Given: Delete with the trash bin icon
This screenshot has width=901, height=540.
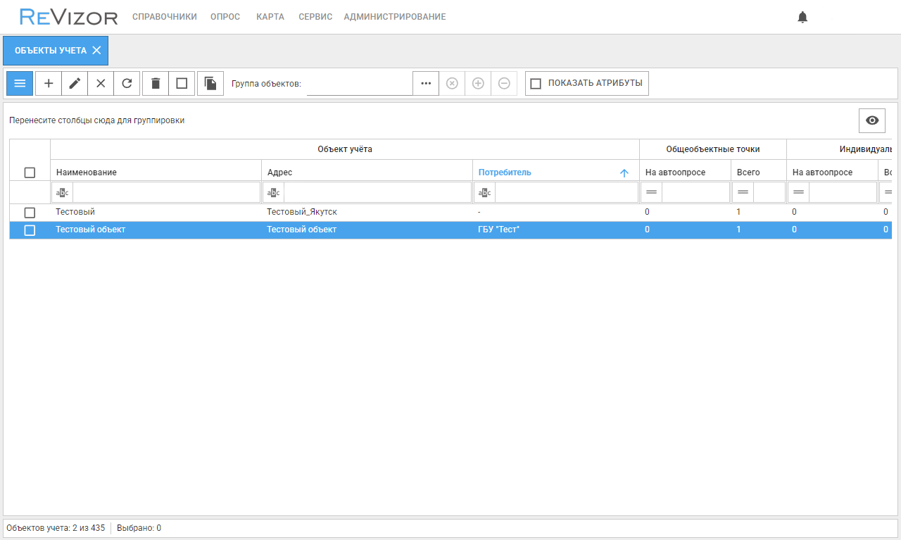Looking at the screenshot, I should coord(156,83).
